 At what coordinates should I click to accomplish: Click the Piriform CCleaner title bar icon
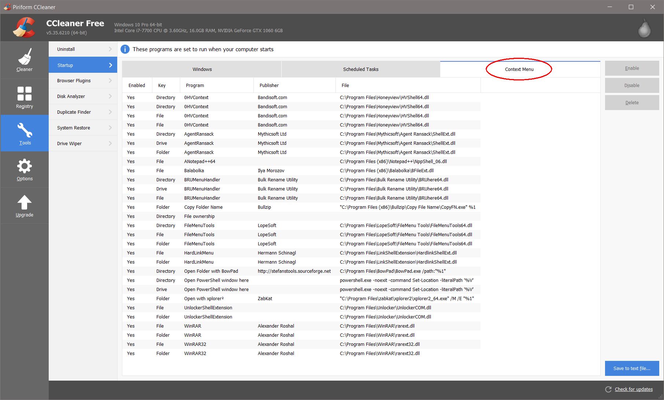click(7, 7)
